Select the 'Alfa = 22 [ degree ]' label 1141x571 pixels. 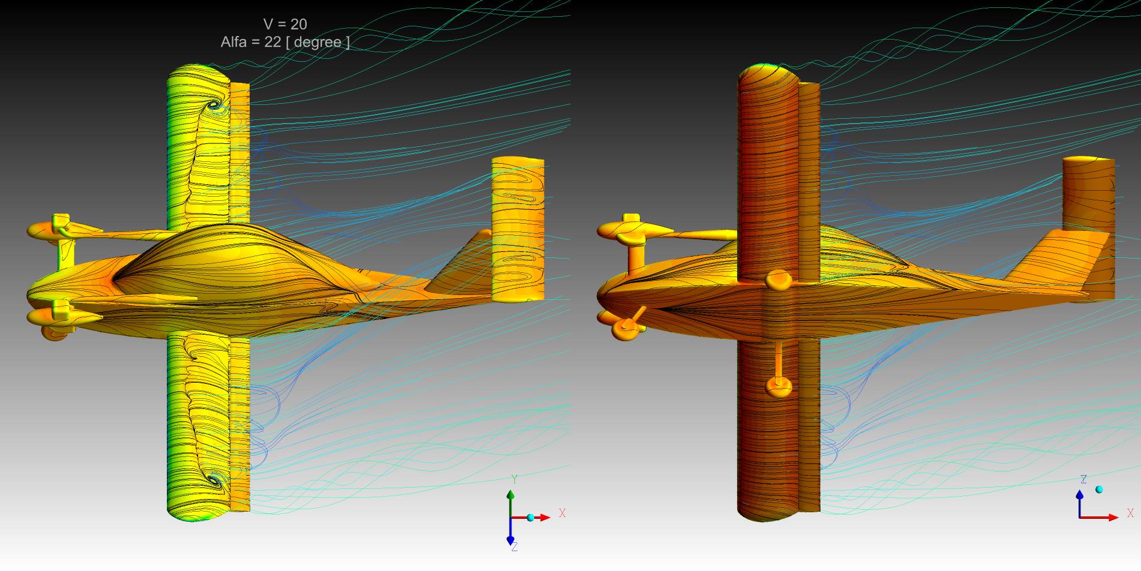[285, 42]
